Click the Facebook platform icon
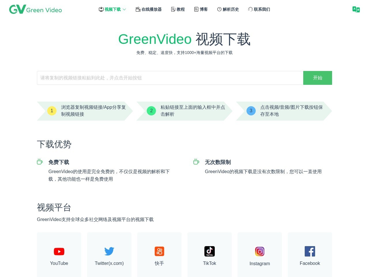The height and width of the screenshot is (277, 369). [310, 251]
